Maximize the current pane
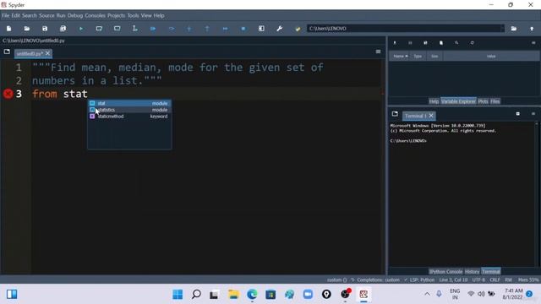The height and width of the screenshot is (304, 541). (x=261, y=29)
